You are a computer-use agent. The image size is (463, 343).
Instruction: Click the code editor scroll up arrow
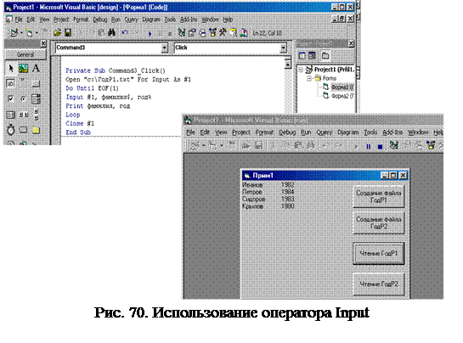coord(288,64)
